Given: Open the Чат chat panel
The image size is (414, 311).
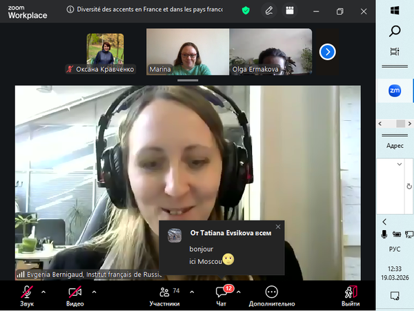Looking at the screenshot, I should point(221,295).
